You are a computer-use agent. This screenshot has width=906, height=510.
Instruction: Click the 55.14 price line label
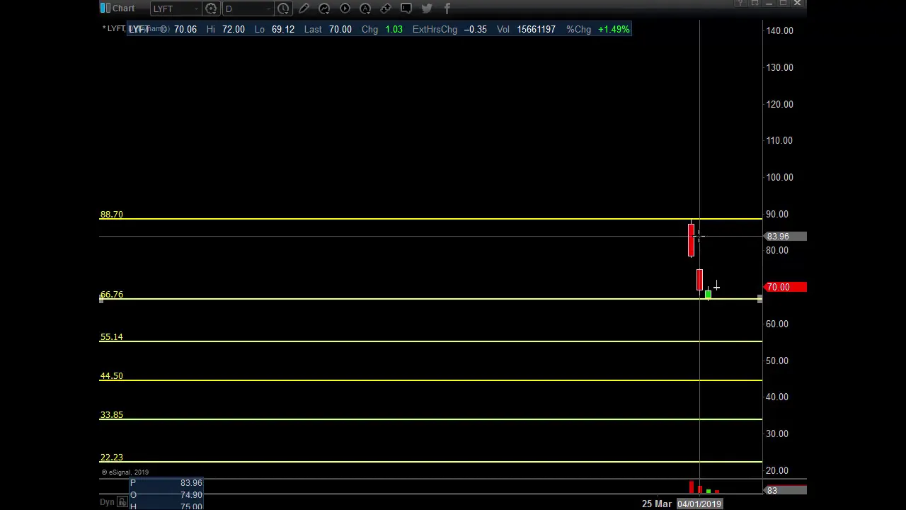pyautogui.click(x=112, y=336)
